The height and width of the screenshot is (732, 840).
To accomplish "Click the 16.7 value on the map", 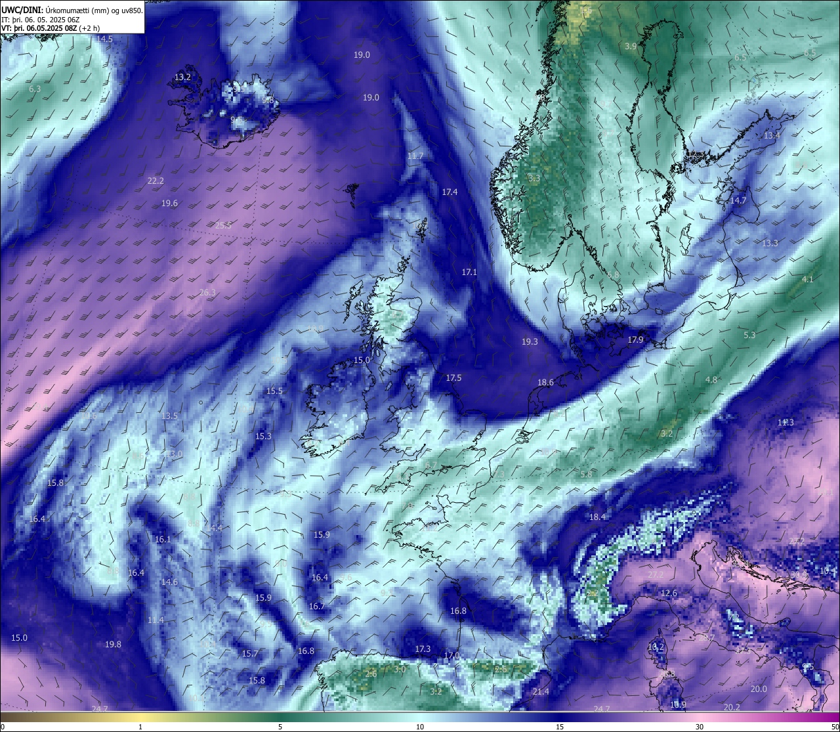I will pos(316,606).
